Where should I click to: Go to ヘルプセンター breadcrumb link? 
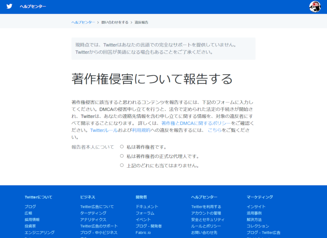pos(83,22)
